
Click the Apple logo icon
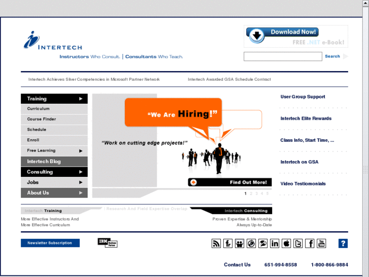(286, 243)
